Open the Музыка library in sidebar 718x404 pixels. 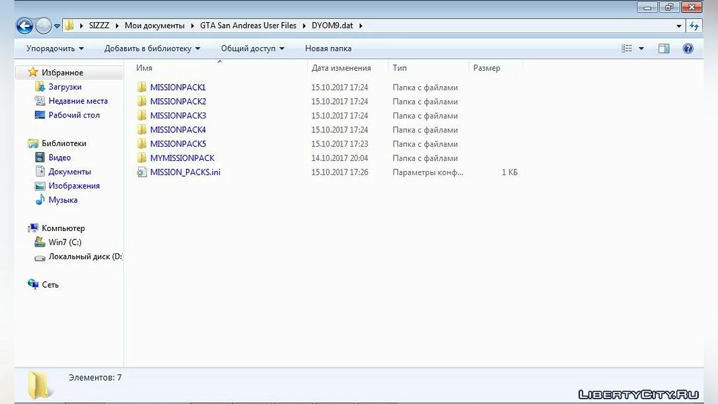pyautogui.click(x=63, y=200)
